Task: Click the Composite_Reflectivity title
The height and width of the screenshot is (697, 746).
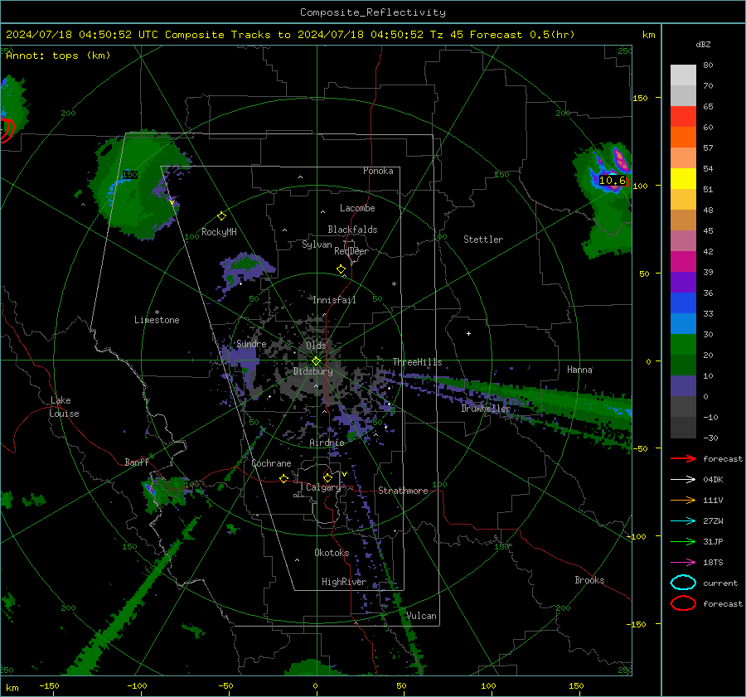Action: pos(372,12)
